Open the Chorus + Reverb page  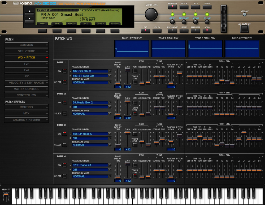click(x=26, y=120)
